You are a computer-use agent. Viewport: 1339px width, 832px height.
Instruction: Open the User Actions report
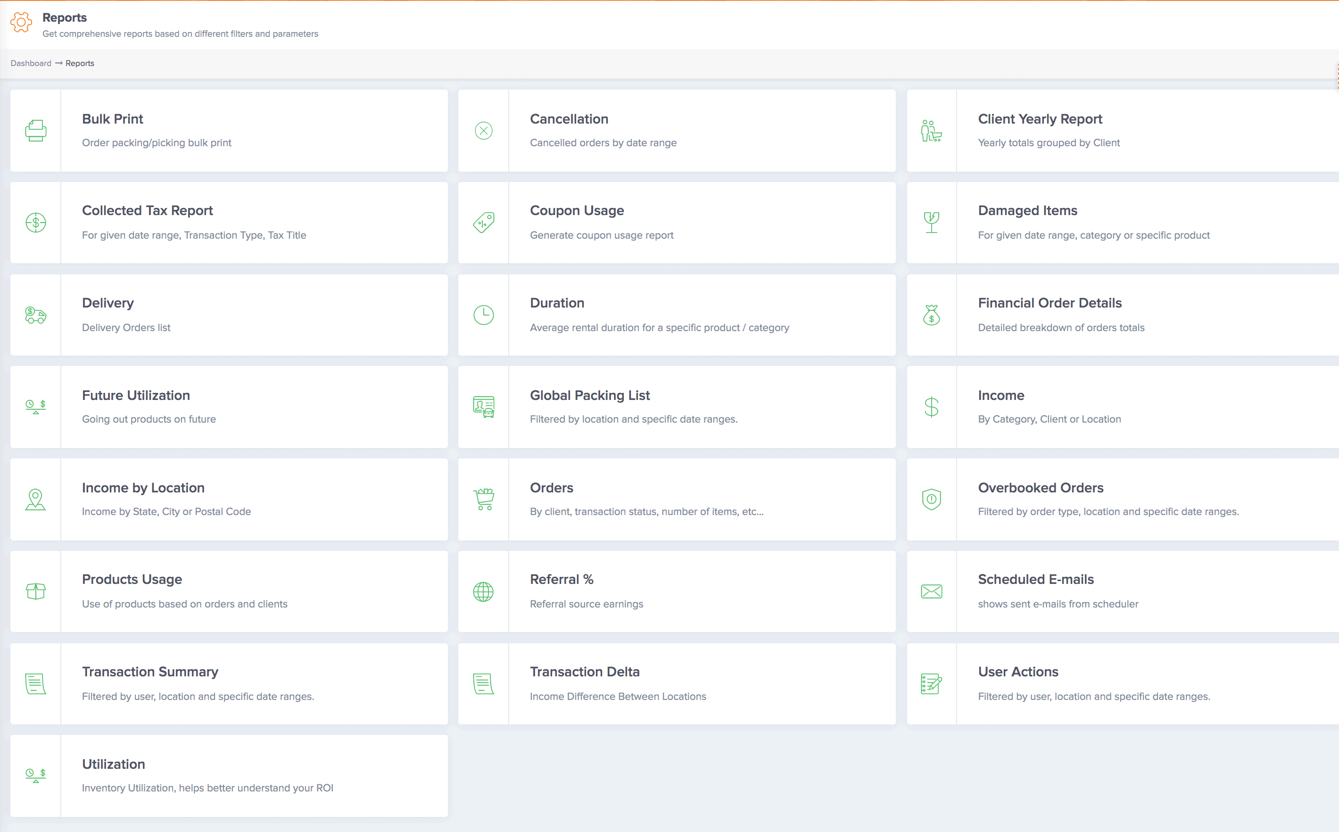(1018, 672)
